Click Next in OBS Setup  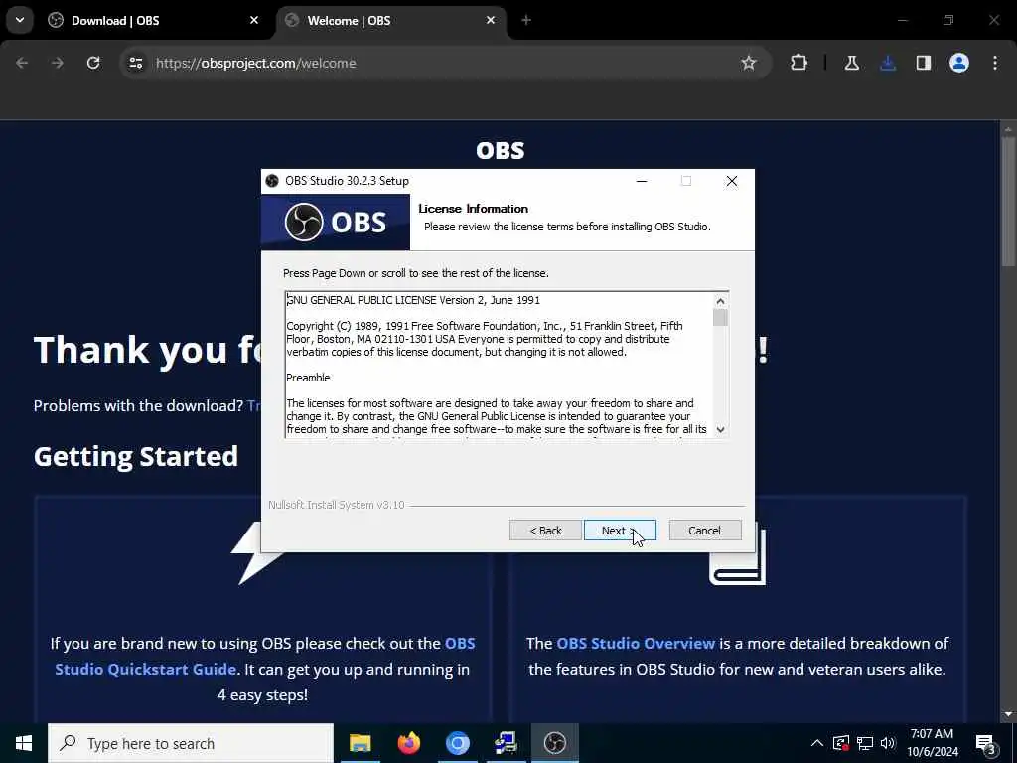(x=620, y=531)
